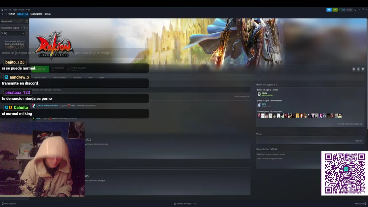Open the Productos menu
This screenshot has width=368, height=207.
tap(22, 10)
